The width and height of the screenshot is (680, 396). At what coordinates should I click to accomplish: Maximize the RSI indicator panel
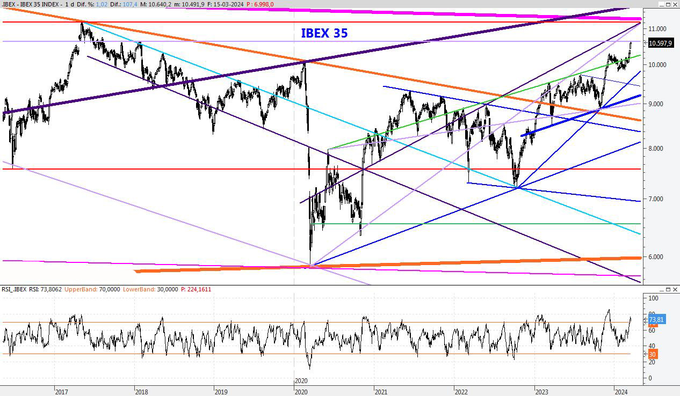click(x=668, y=289)
